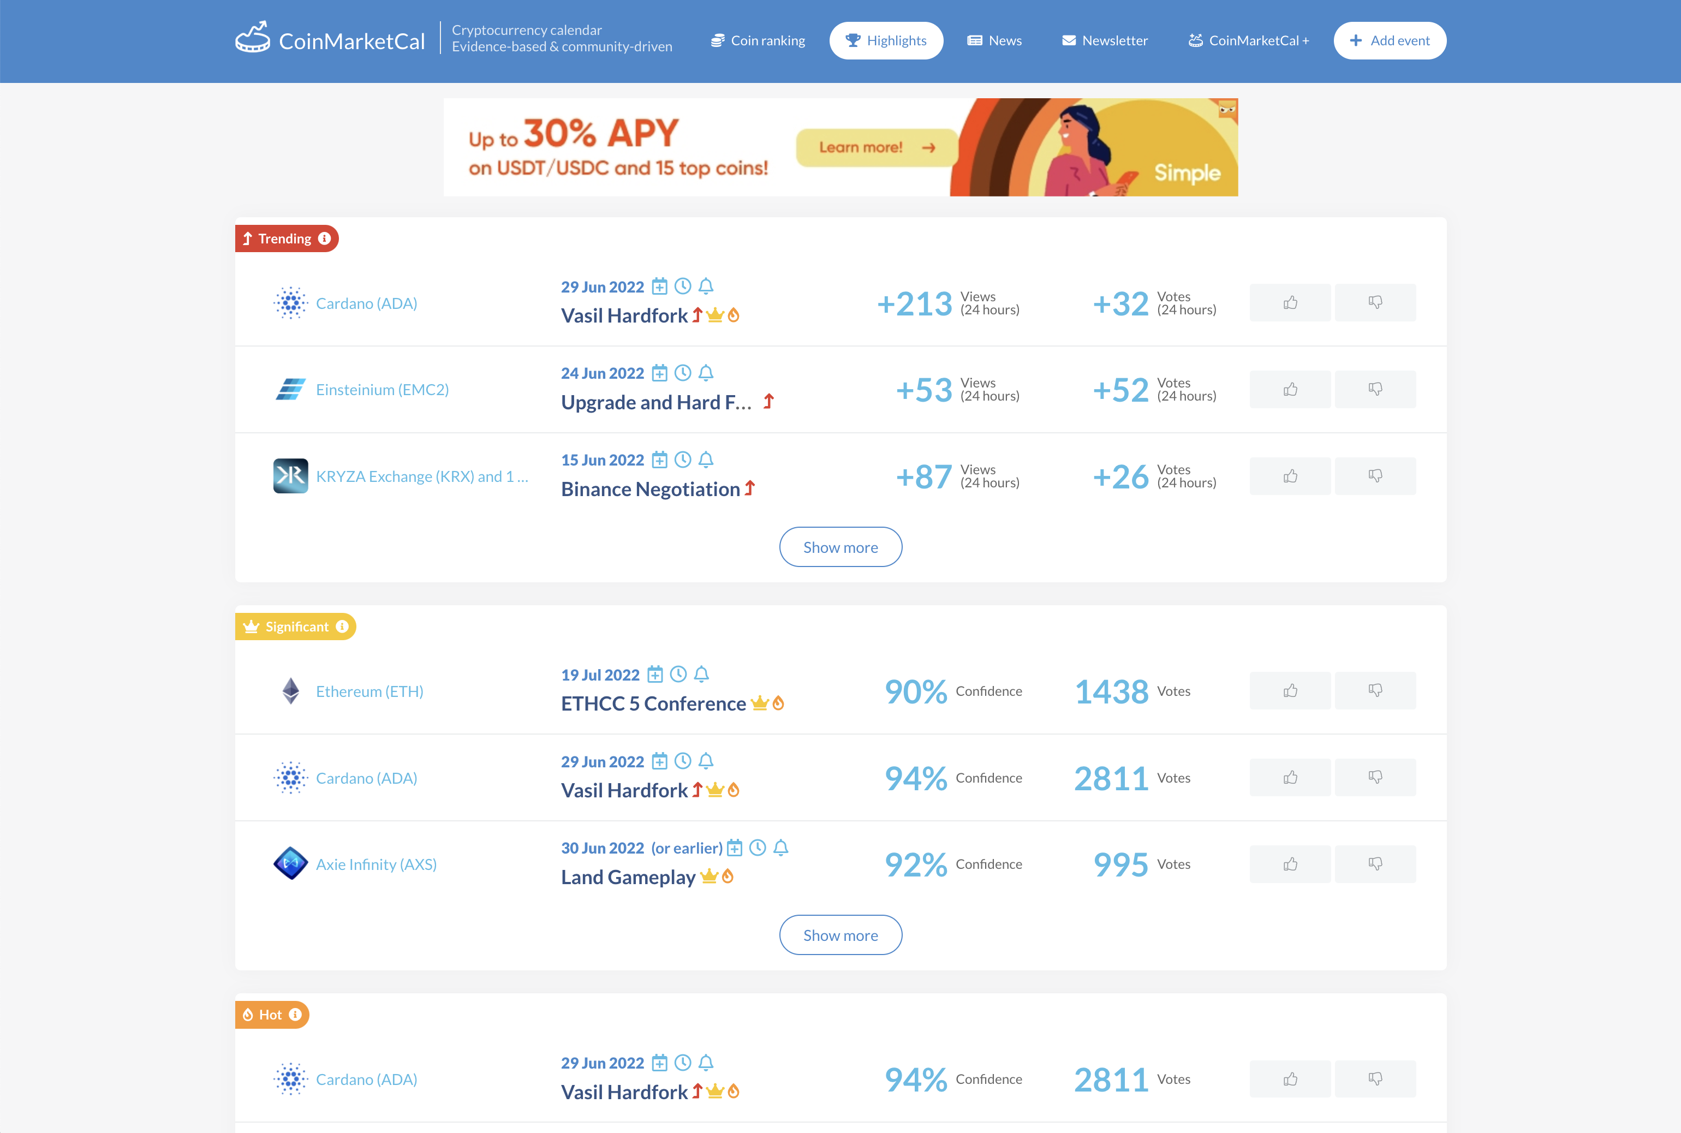Open Einsteinium (EMC2) coin link
This screenshot has width=1681, height=1133.
[x=382, y=390]
